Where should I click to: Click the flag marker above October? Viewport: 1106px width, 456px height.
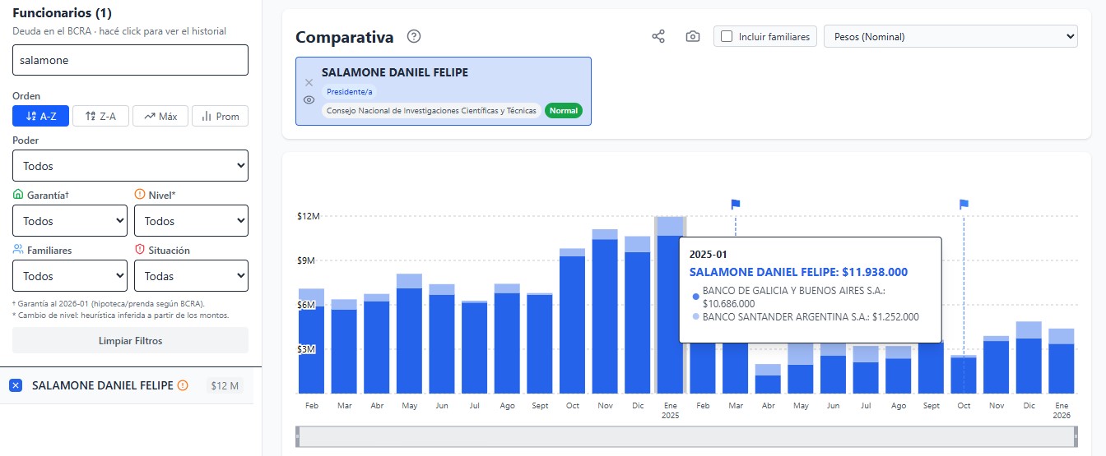click(964, 204)
